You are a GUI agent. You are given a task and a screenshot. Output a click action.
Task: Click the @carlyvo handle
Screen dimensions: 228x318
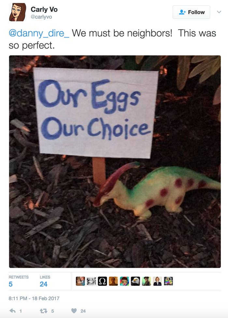coord(41,17)
